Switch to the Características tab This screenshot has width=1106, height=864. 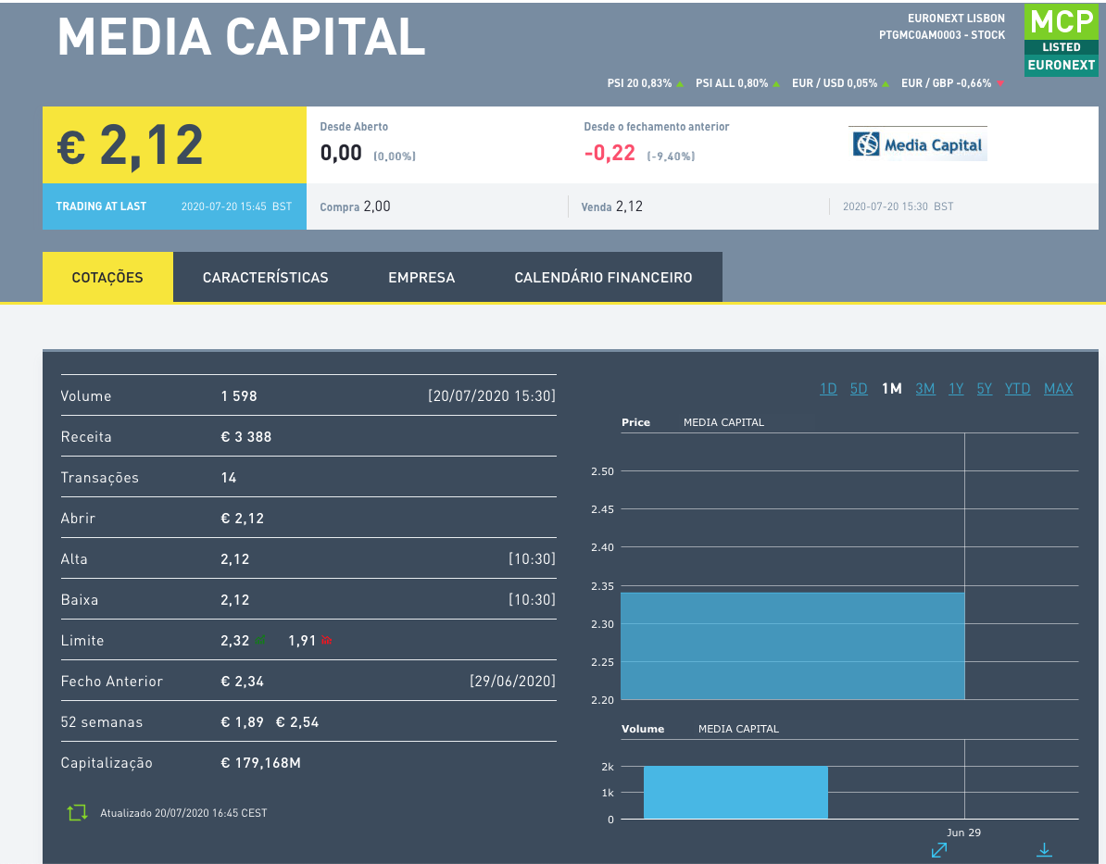tap(265, 277)
